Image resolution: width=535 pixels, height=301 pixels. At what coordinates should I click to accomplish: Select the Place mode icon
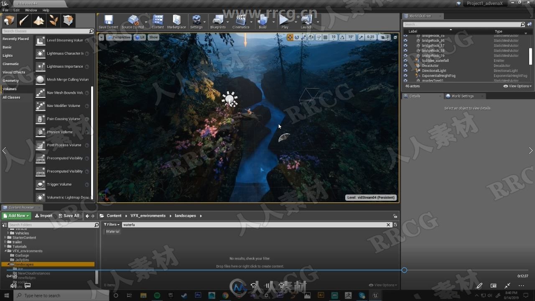click(x=9, y=20)
